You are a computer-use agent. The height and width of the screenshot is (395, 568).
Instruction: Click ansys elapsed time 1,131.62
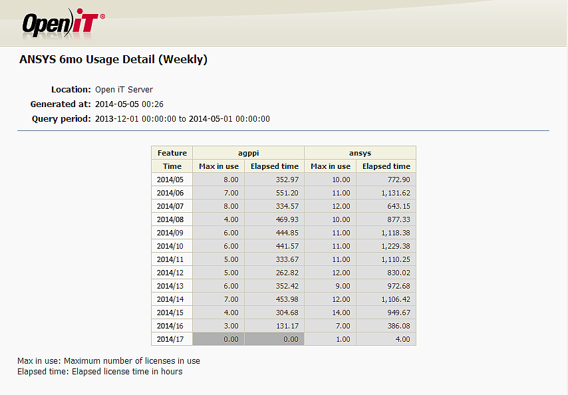pyautogui.click(x=386, y=193)
